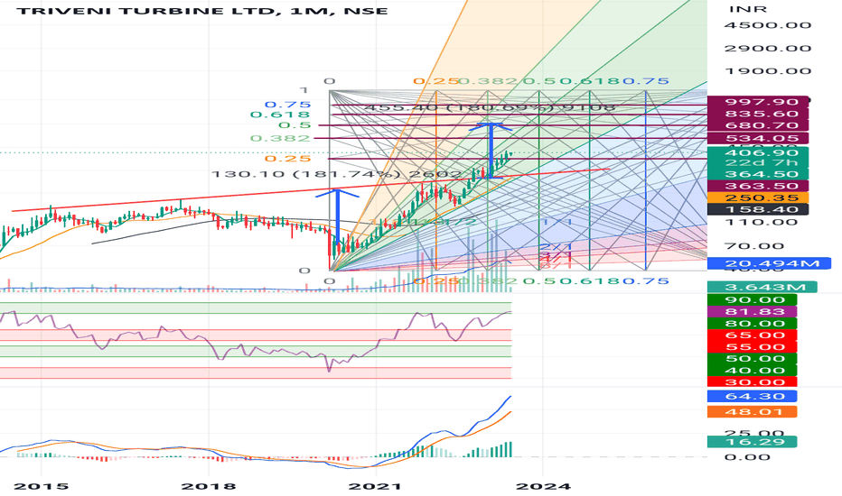
Task: Click the 997.90 price level tag
Action: tap(758, 102)
